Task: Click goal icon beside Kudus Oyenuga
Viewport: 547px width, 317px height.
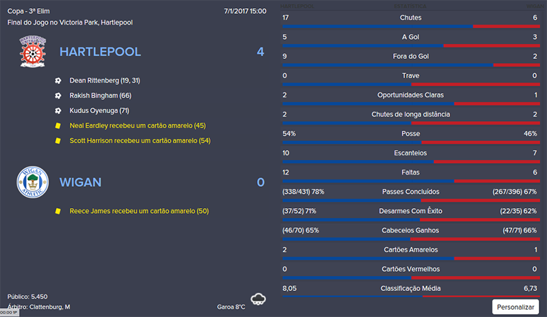Action: (58, 110)
